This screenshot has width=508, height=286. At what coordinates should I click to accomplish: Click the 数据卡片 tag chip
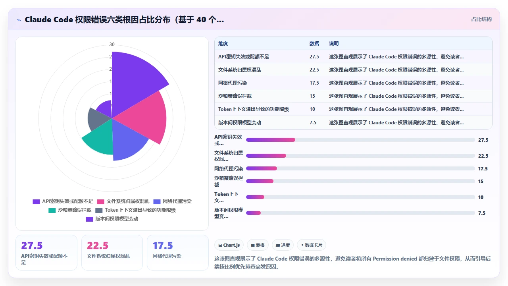[312, 245]
